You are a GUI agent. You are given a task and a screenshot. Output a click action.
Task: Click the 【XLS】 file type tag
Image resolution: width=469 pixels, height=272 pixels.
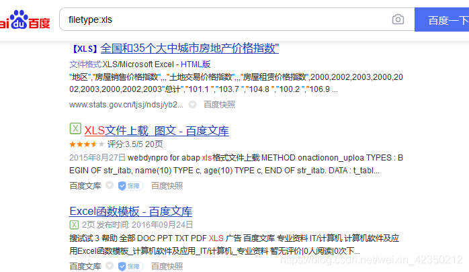pos(85,48)
